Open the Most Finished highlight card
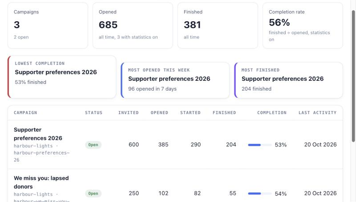 (x=288, y=80)
